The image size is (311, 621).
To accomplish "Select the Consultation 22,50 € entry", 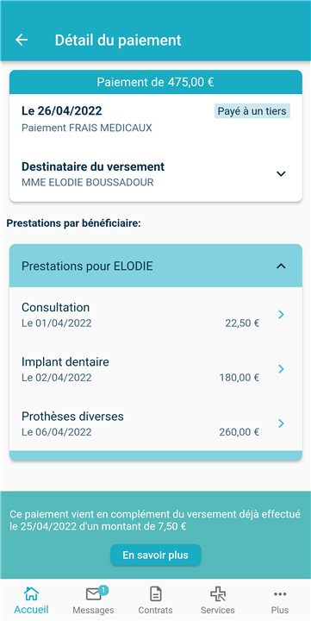I will pos(155,315).
